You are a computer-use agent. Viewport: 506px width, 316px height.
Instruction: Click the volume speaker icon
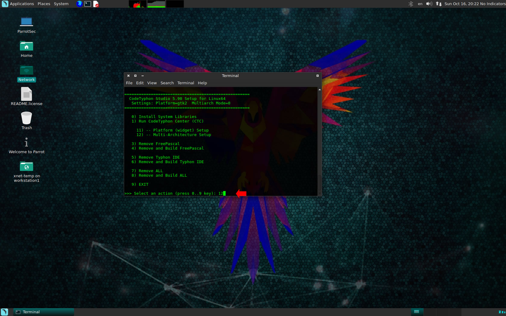tap(429, 4)
